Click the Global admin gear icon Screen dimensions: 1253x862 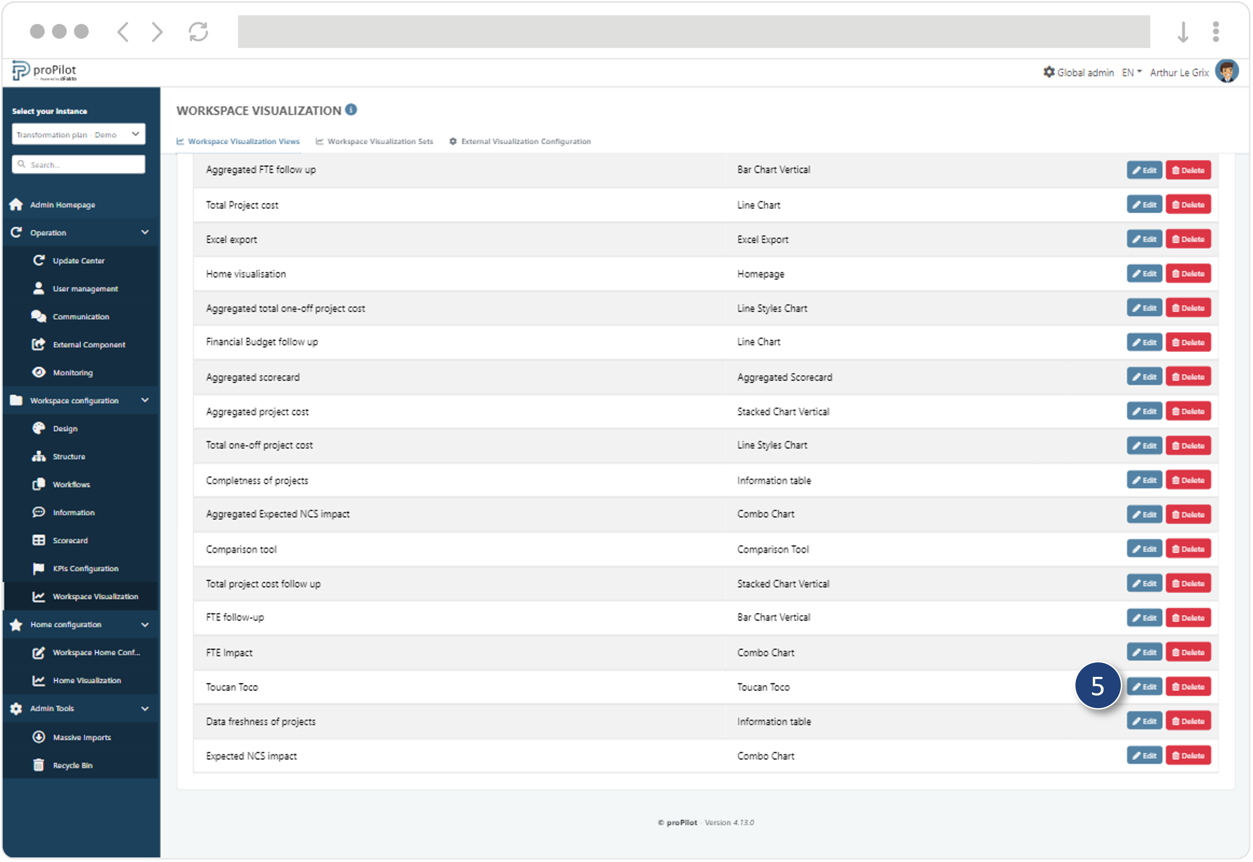pyautogui.click(x=1049, y=72)
